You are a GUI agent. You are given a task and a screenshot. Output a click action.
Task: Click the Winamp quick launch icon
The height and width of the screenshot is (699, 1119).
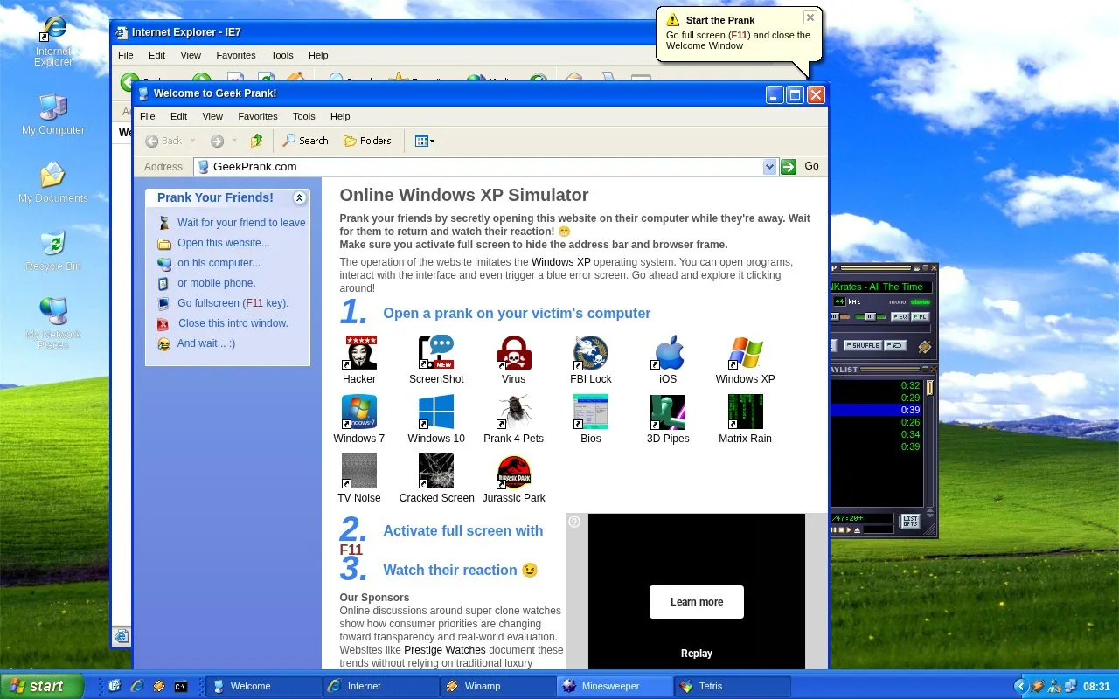click(159, 687)
